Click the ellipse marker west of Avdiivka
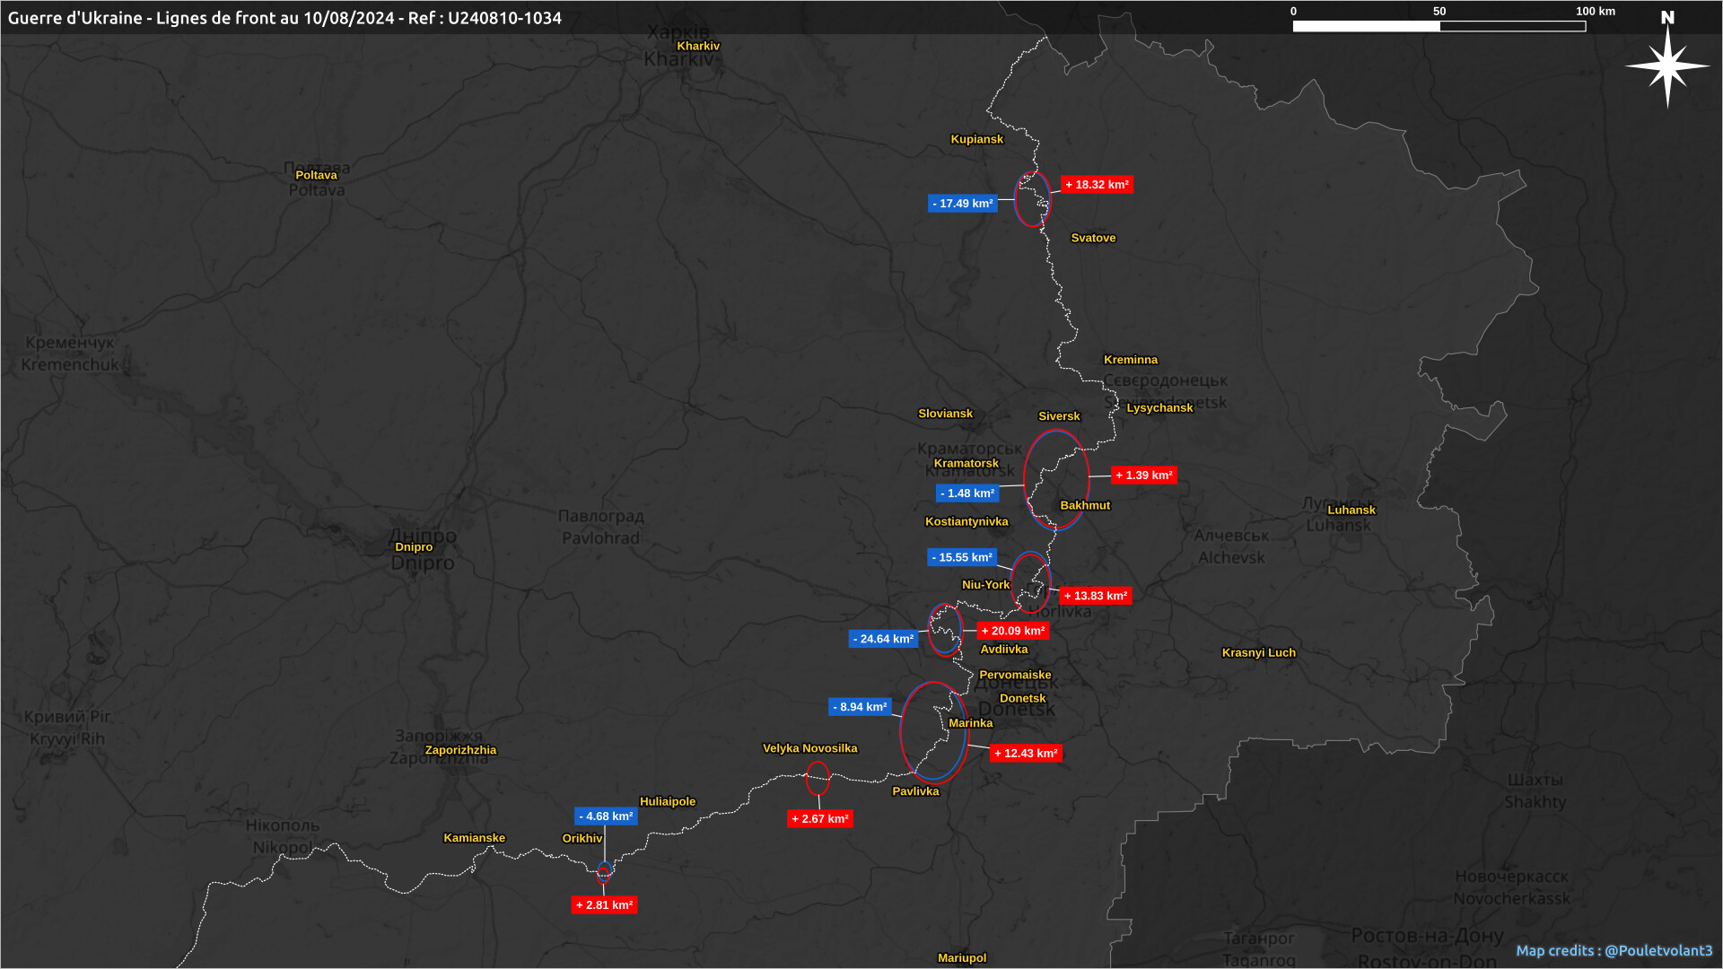The height and width of the screenshot is (969, 1723). click(x=945, y=630)
